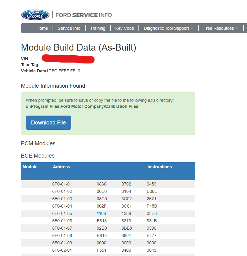Click value 1108 in 6F0-01-05 row

click(x=101, y=213)
